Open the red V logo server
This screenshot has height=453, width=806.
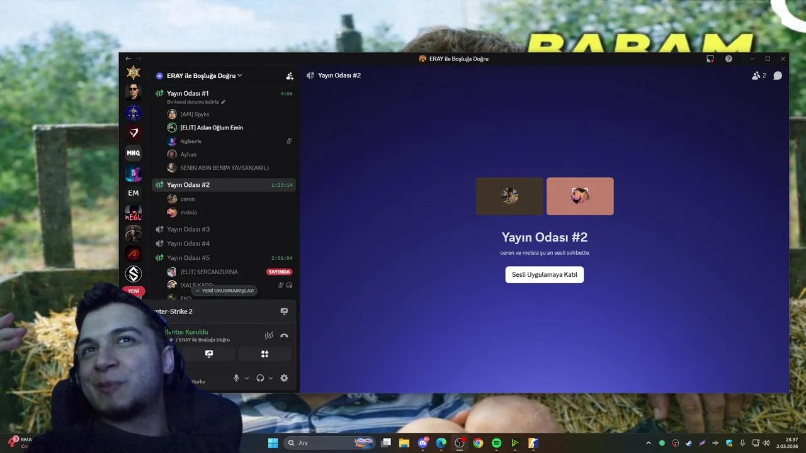[x=133, y=133]
